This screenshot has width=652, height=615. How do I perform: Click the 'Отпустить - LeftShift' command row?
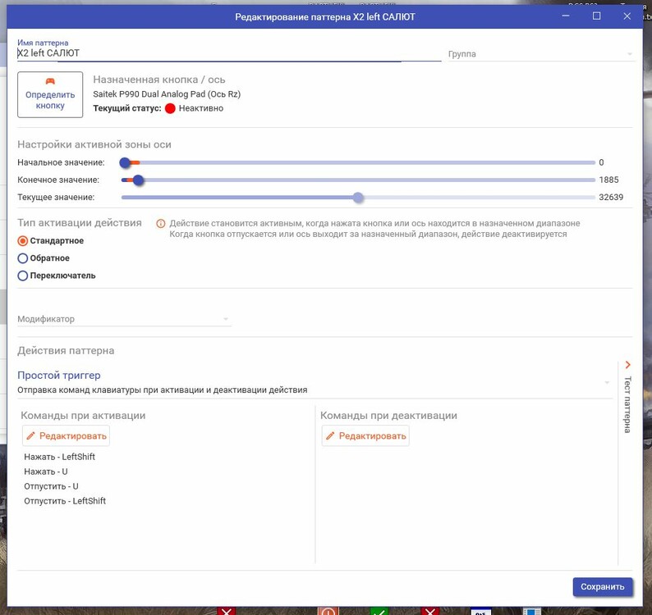coord(65,501)
